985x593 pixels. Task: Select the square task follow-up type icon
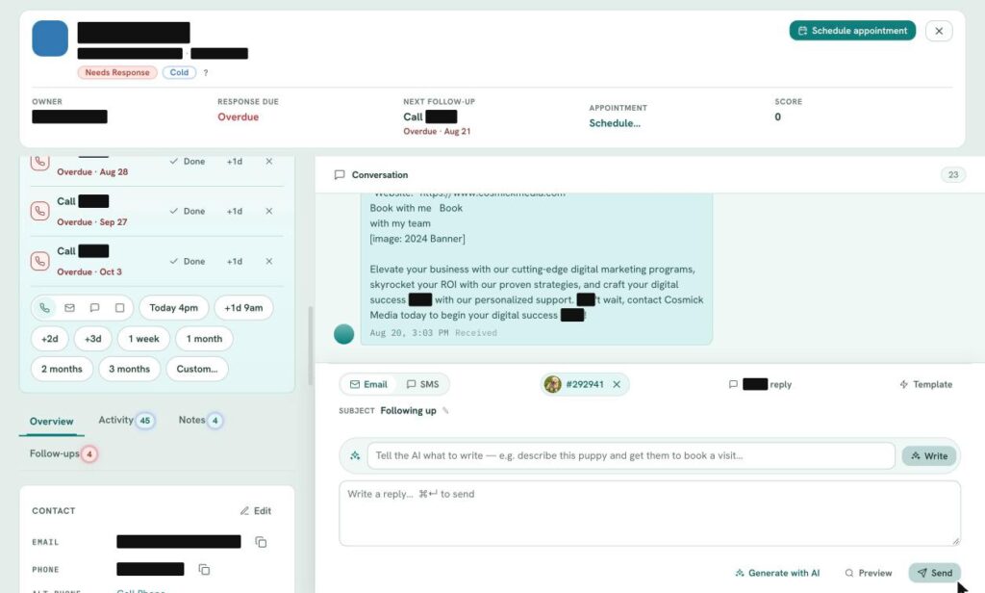pos(119,307)
